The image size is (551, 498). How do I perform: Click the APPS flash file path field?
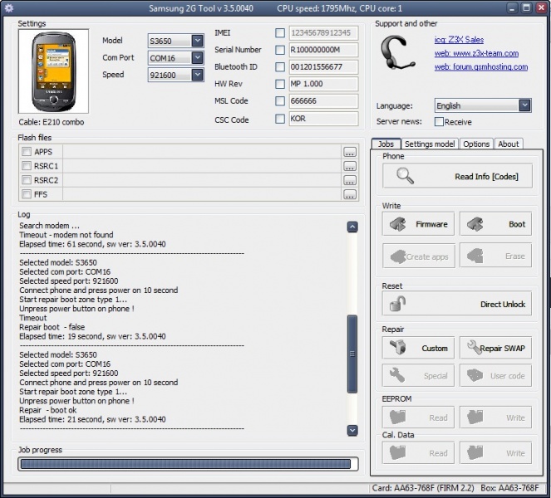(x=202, y=152)
